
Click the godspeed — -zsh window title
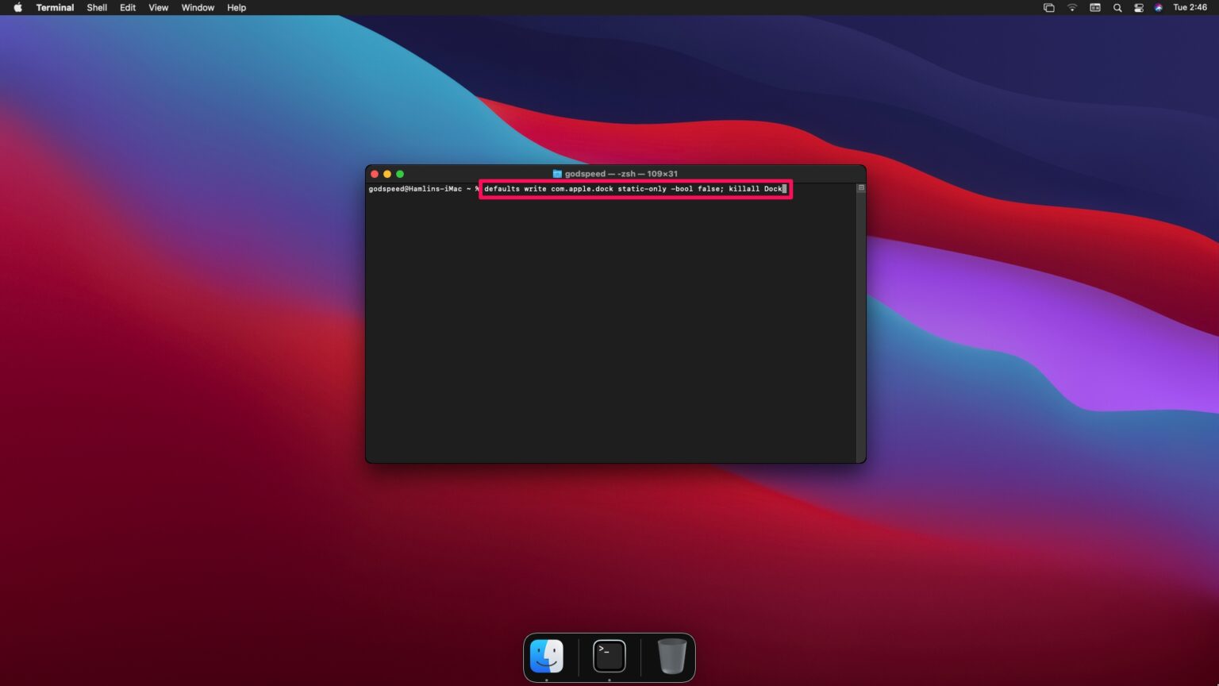[621, 174]
